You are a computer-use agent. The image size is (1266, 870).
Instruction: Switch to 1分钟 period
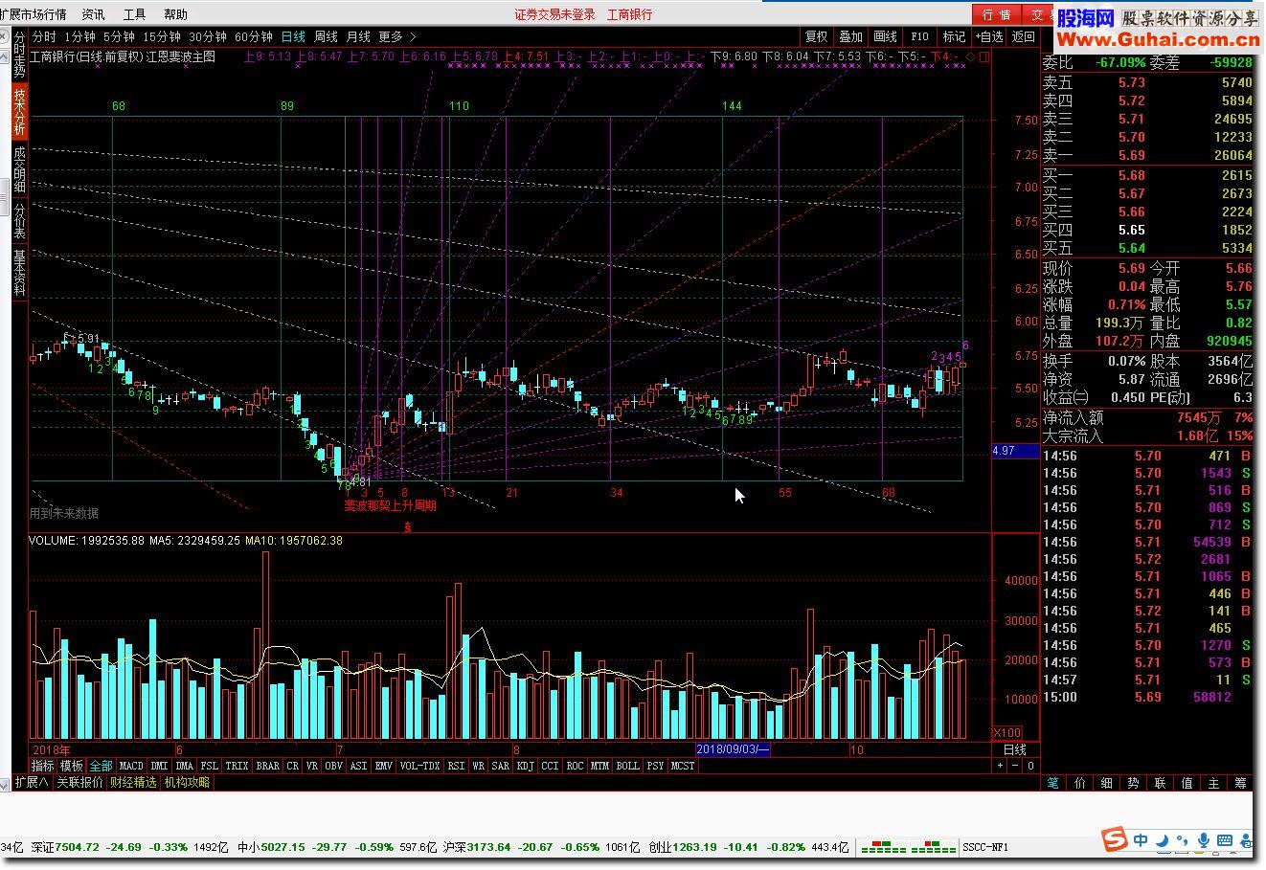pos(79,36)
